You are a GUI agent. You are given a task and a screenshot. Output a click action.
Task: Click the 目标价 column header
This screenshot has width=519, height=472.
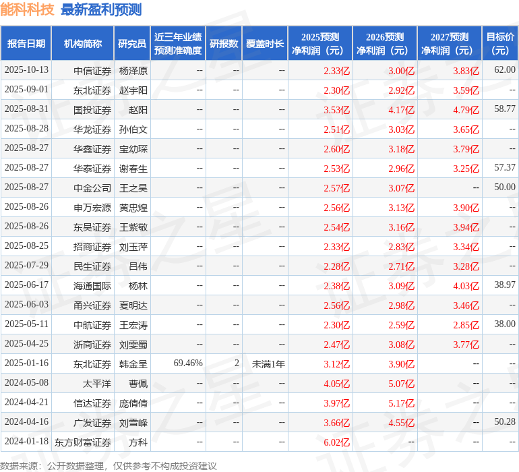point(500,44)
